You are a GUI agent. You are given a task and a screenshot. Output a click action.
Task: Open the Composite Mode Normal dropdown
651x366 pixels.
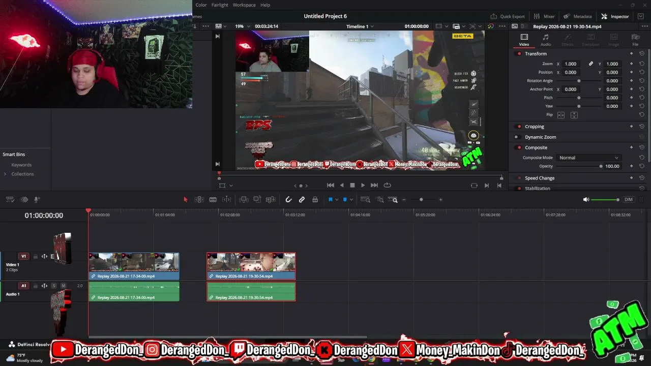tap(588, 158)
